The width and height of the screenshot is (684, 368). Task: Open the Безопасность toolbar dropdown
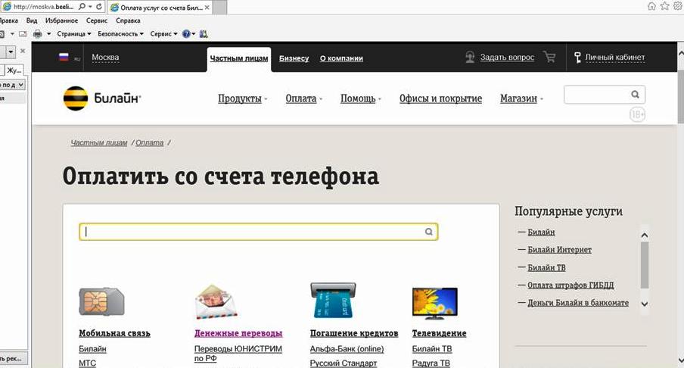120,34
